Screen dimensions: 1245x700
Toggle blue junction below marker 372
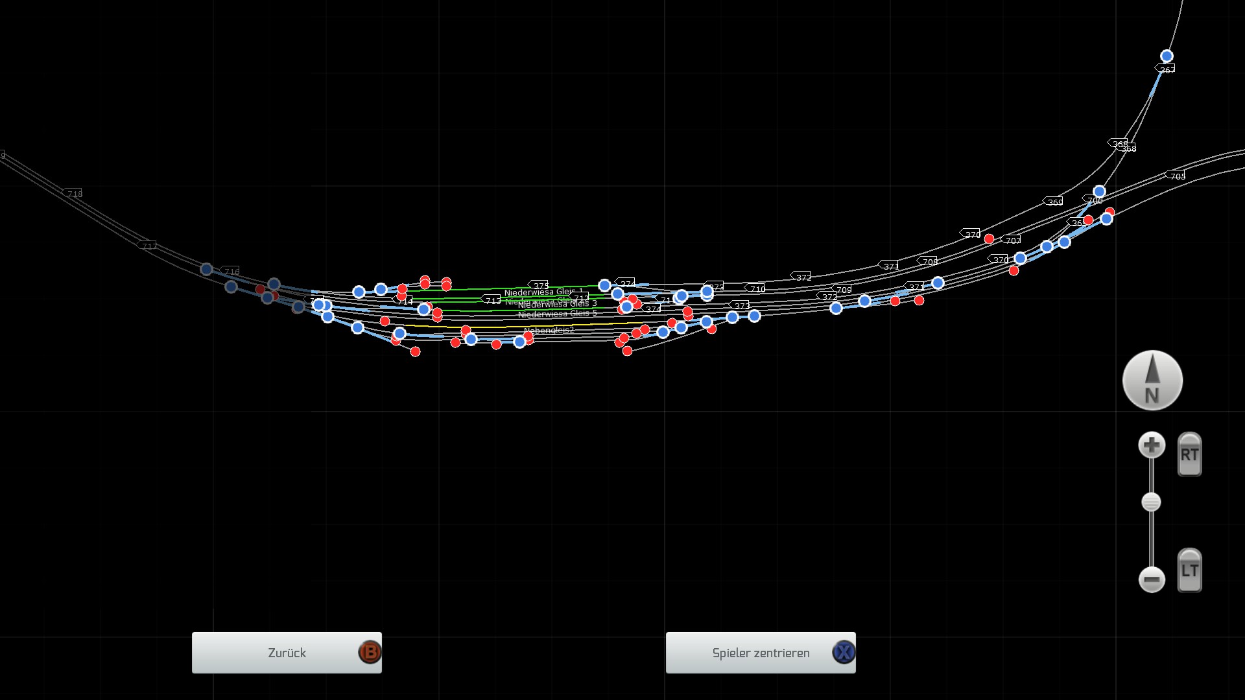[x=836, y=308]
